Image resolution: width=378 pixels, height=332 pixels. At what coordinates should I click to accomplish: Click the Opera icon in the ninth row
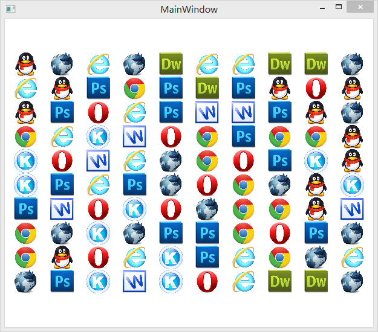pyautogui.click(x=99, y=257)
